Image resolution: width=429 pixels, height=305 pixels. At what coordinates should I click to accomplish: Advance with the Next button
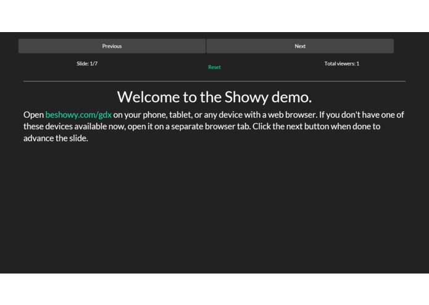pos(300,46)
